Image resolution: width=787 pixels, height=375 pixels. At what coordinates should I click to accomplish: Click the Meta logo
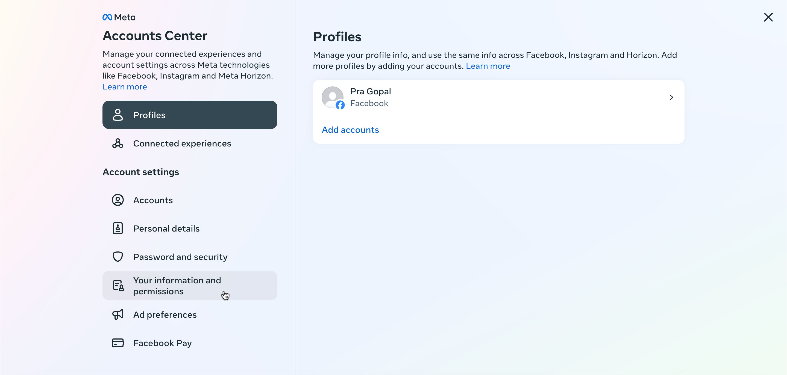click(x=119, y=17)
